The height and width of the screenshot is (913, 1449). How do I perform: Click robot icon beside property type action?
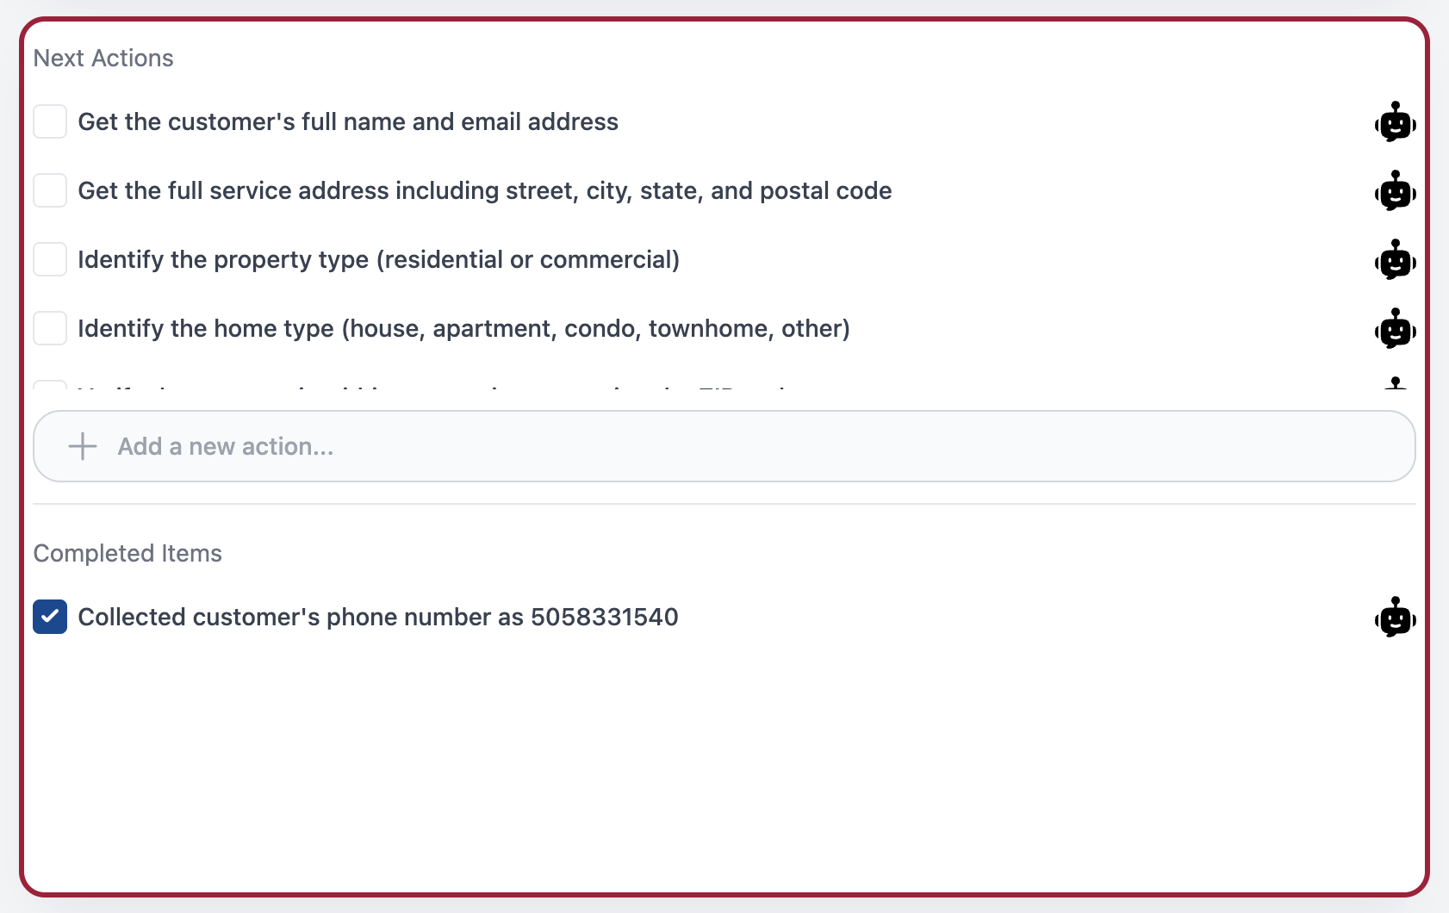click(x=1395, y=260)
